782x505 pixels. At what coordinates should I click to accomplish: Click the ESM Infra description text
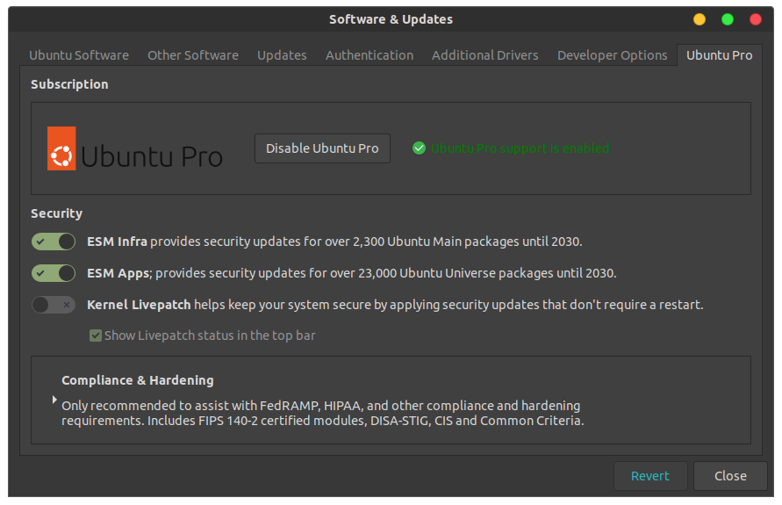334,242
